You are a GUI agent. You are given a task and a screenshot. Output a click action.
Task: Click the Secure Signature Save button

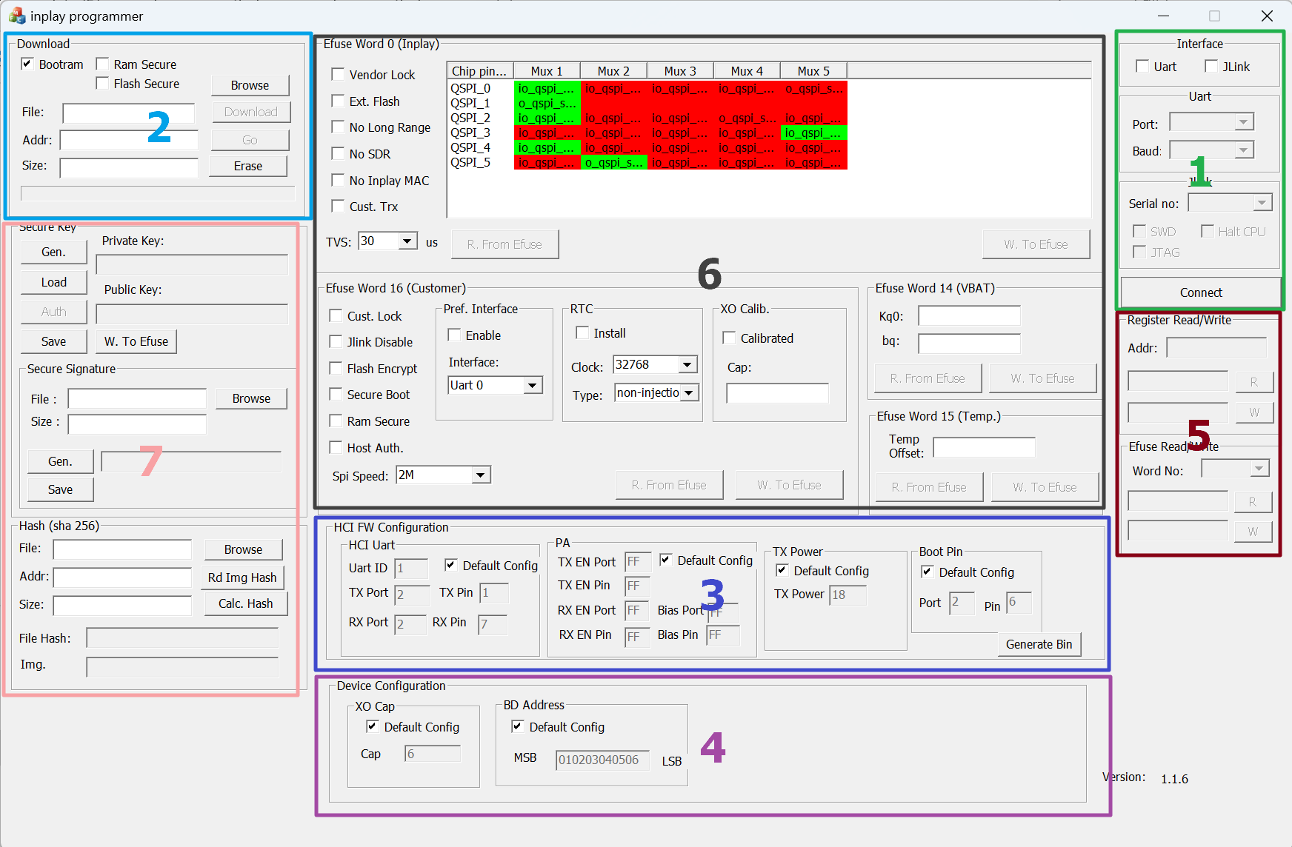tap(60, 489)
